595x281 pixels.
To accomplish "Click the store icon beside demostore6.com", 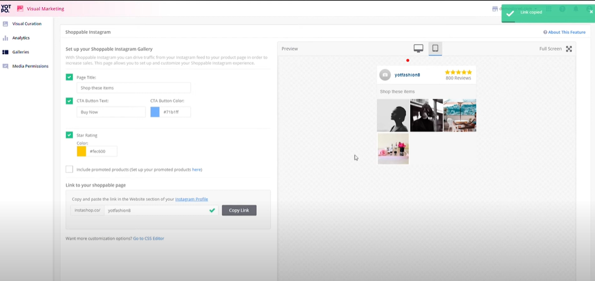I will pos(495,9).
